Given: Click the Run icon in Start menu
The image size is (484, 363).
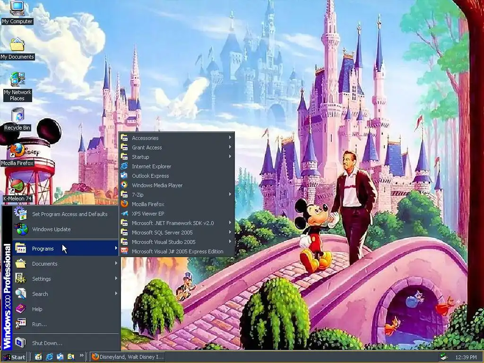Looking at the screenshot, I should pos(21,324).
